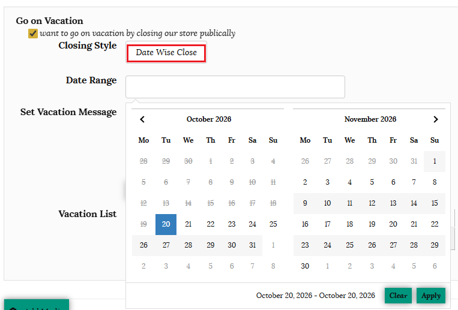Image resolution: width=458 pixels, height=310 pixels.
Task: Select November 3 in the calendar
Action: coord(327,182)
